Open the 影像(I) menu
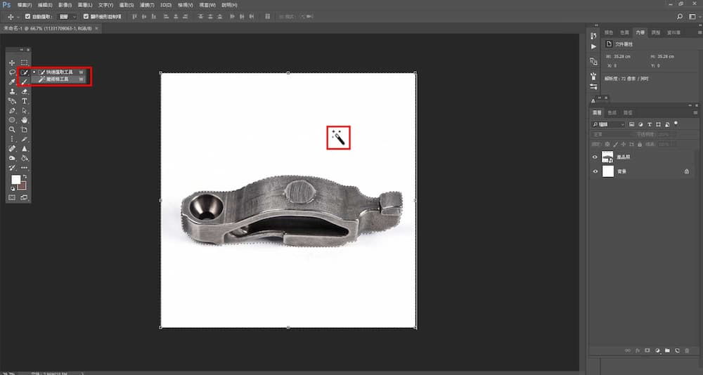703x375 pixels. (65, 5)
